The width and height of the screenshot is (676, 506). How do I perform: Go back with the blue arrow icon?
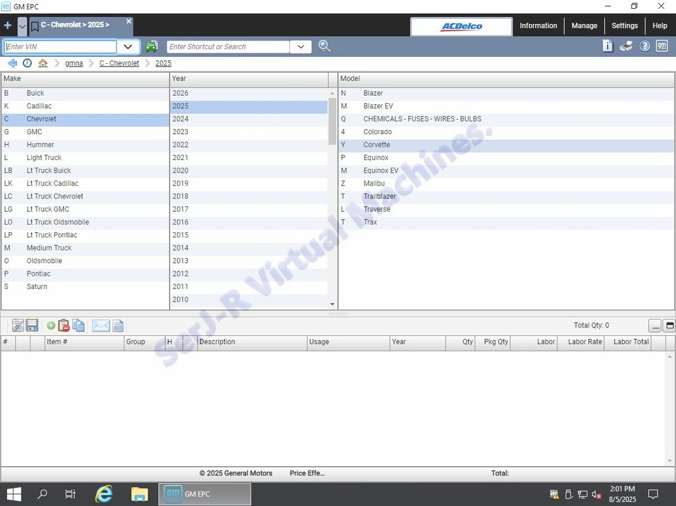click(x=12, y=63)
